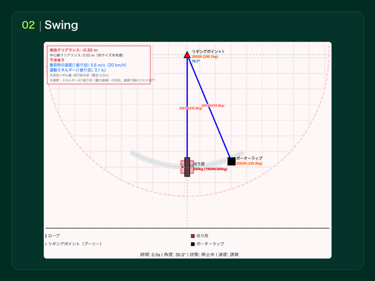Click the 'ロープ' legend label

tap(54, 236)
